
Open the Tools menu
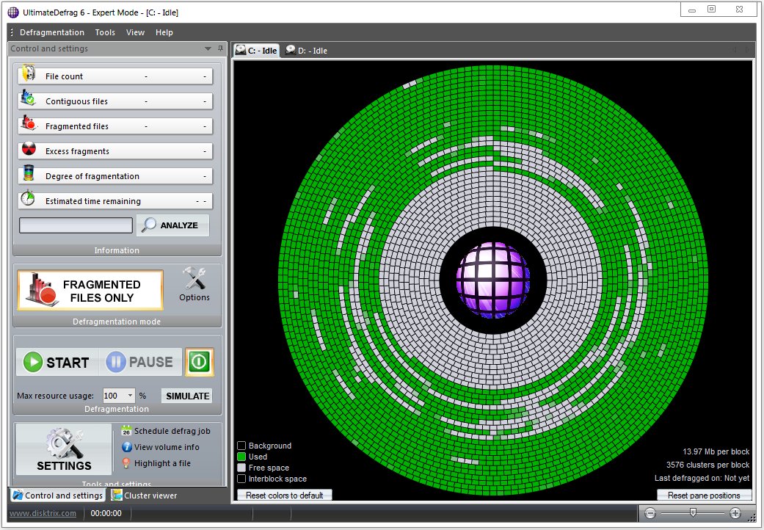(104, 32)
